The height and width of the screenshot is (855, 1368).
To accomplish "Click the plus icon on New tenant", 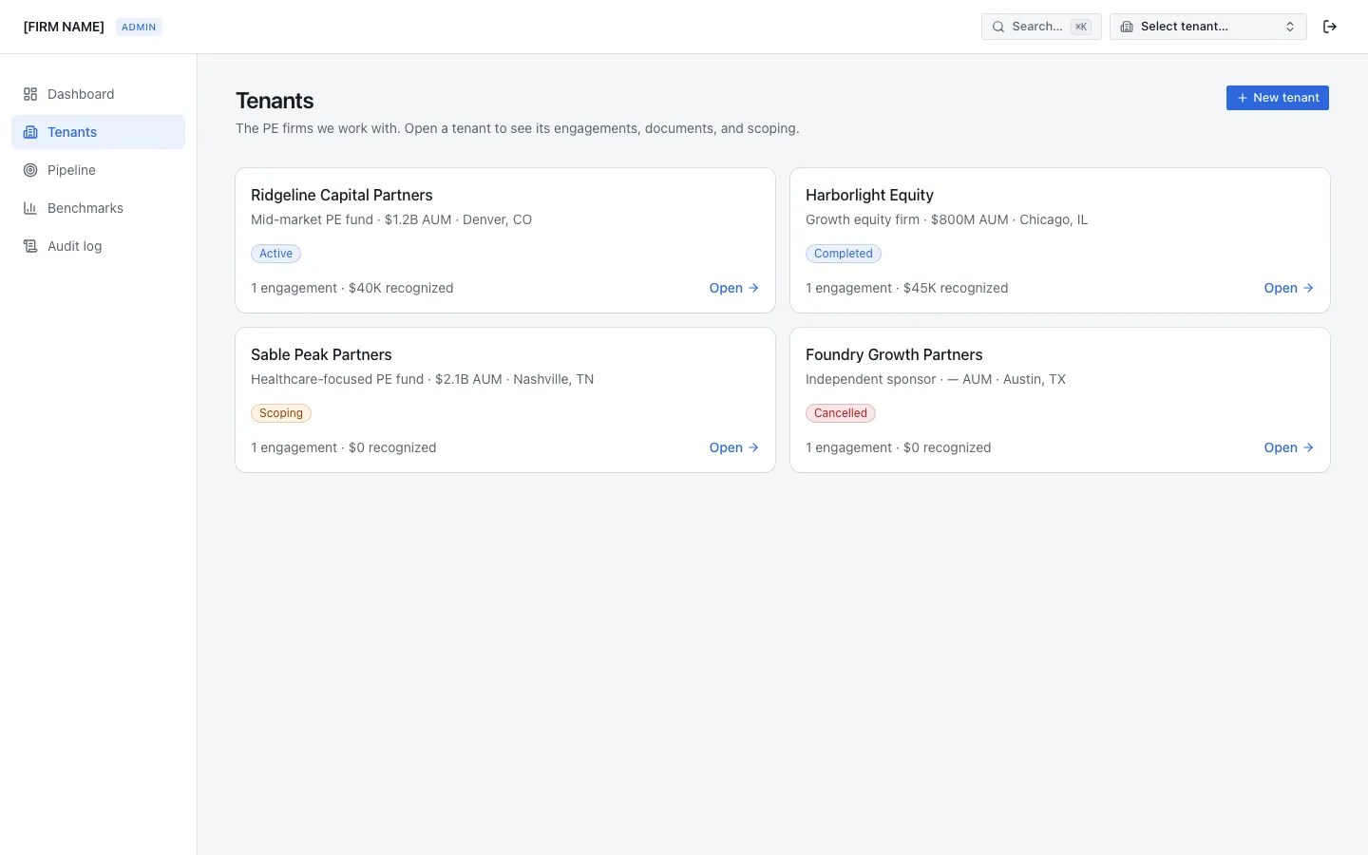I will [1242, 98].
